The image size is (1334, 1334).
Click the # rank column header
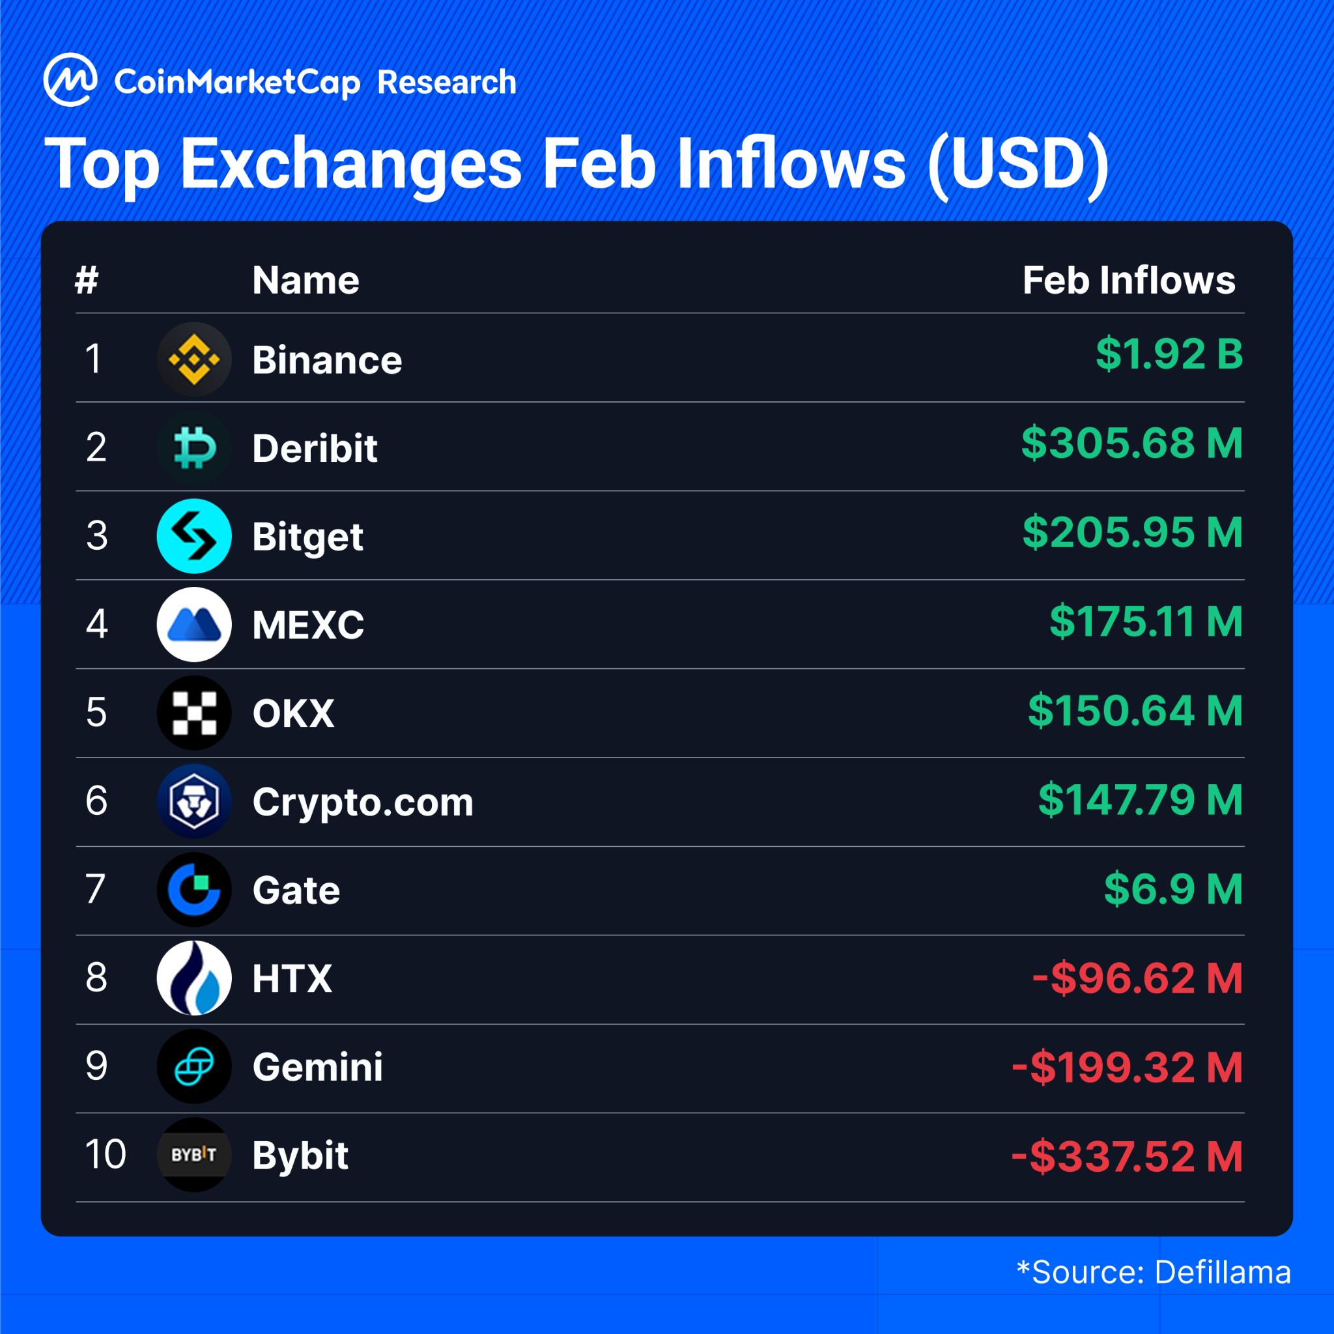point(87,280)
